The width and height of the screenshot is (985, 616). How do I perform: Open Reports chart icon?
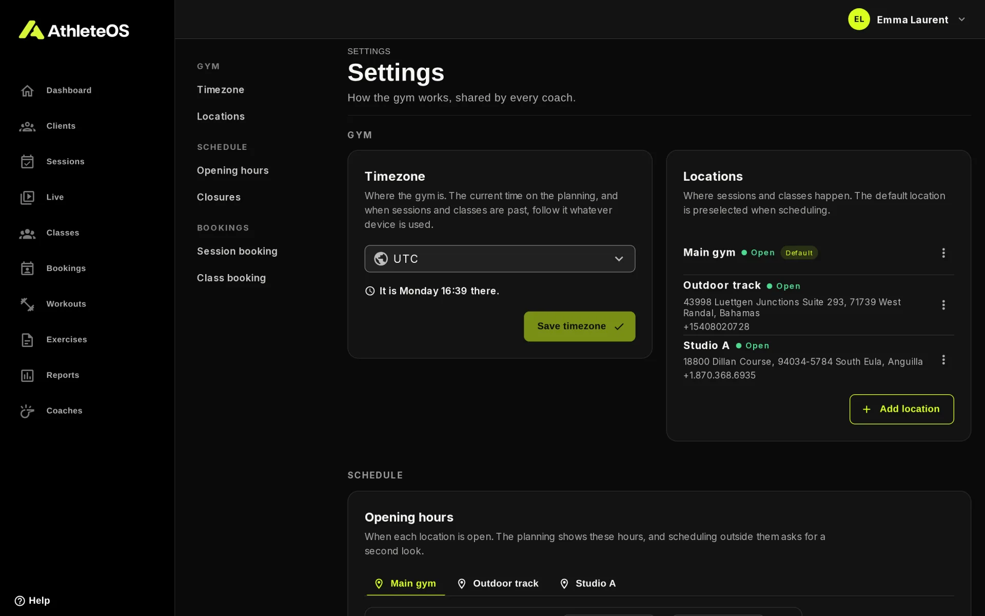27,376
